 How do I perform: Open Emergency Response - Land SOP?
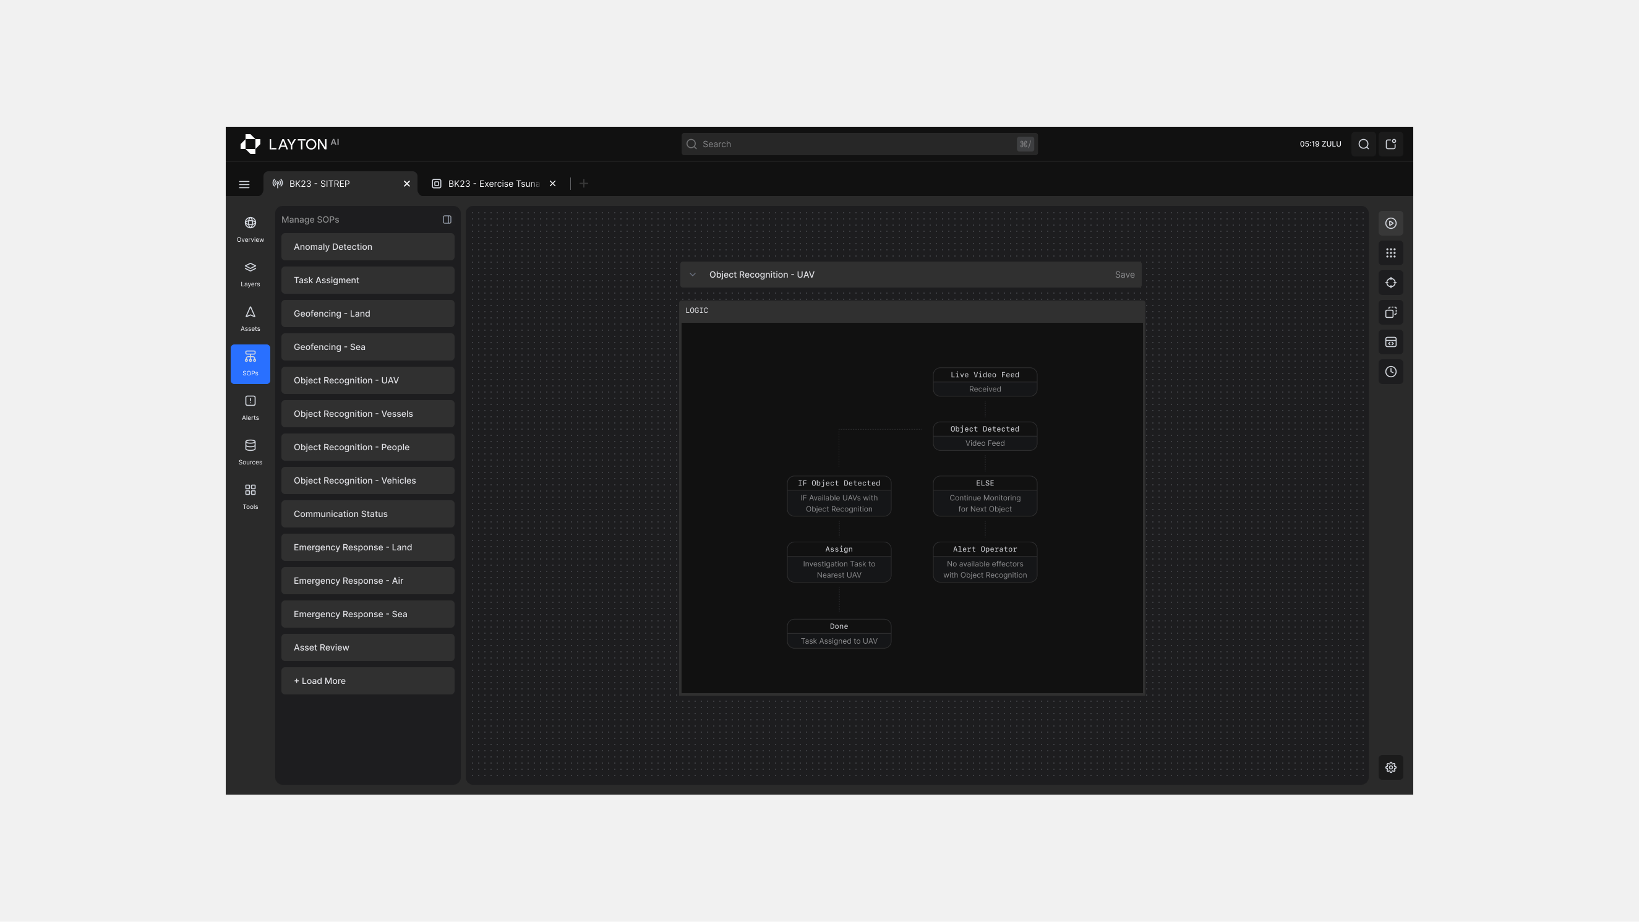368,547
